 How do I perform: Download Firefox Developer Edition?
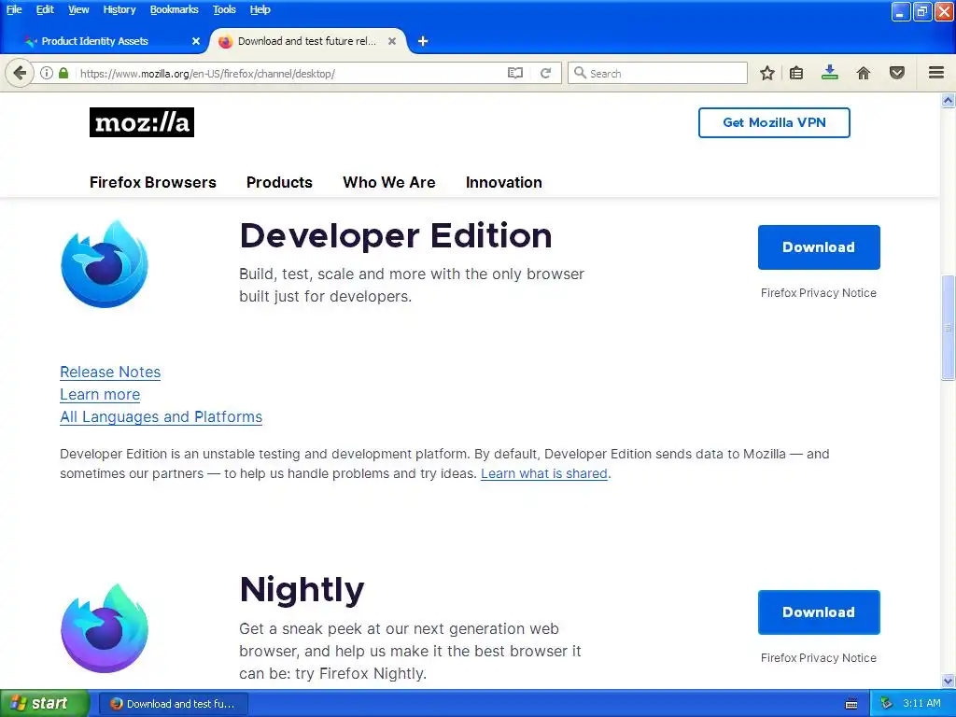pos(819,246)
